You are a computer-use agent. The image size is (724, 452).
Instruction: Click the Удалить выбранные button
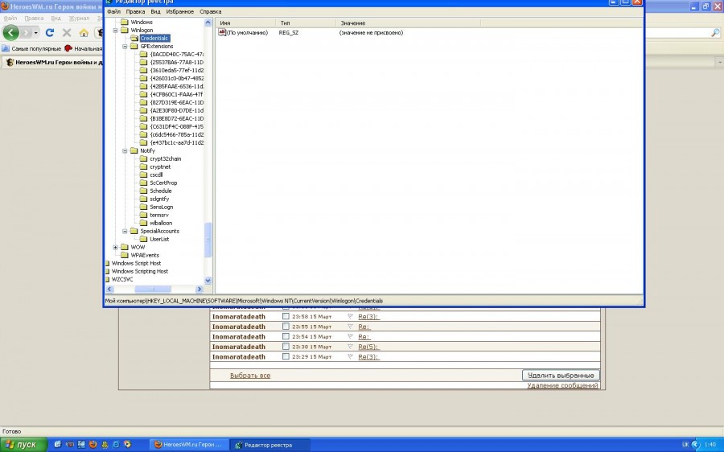click(561, 376)
